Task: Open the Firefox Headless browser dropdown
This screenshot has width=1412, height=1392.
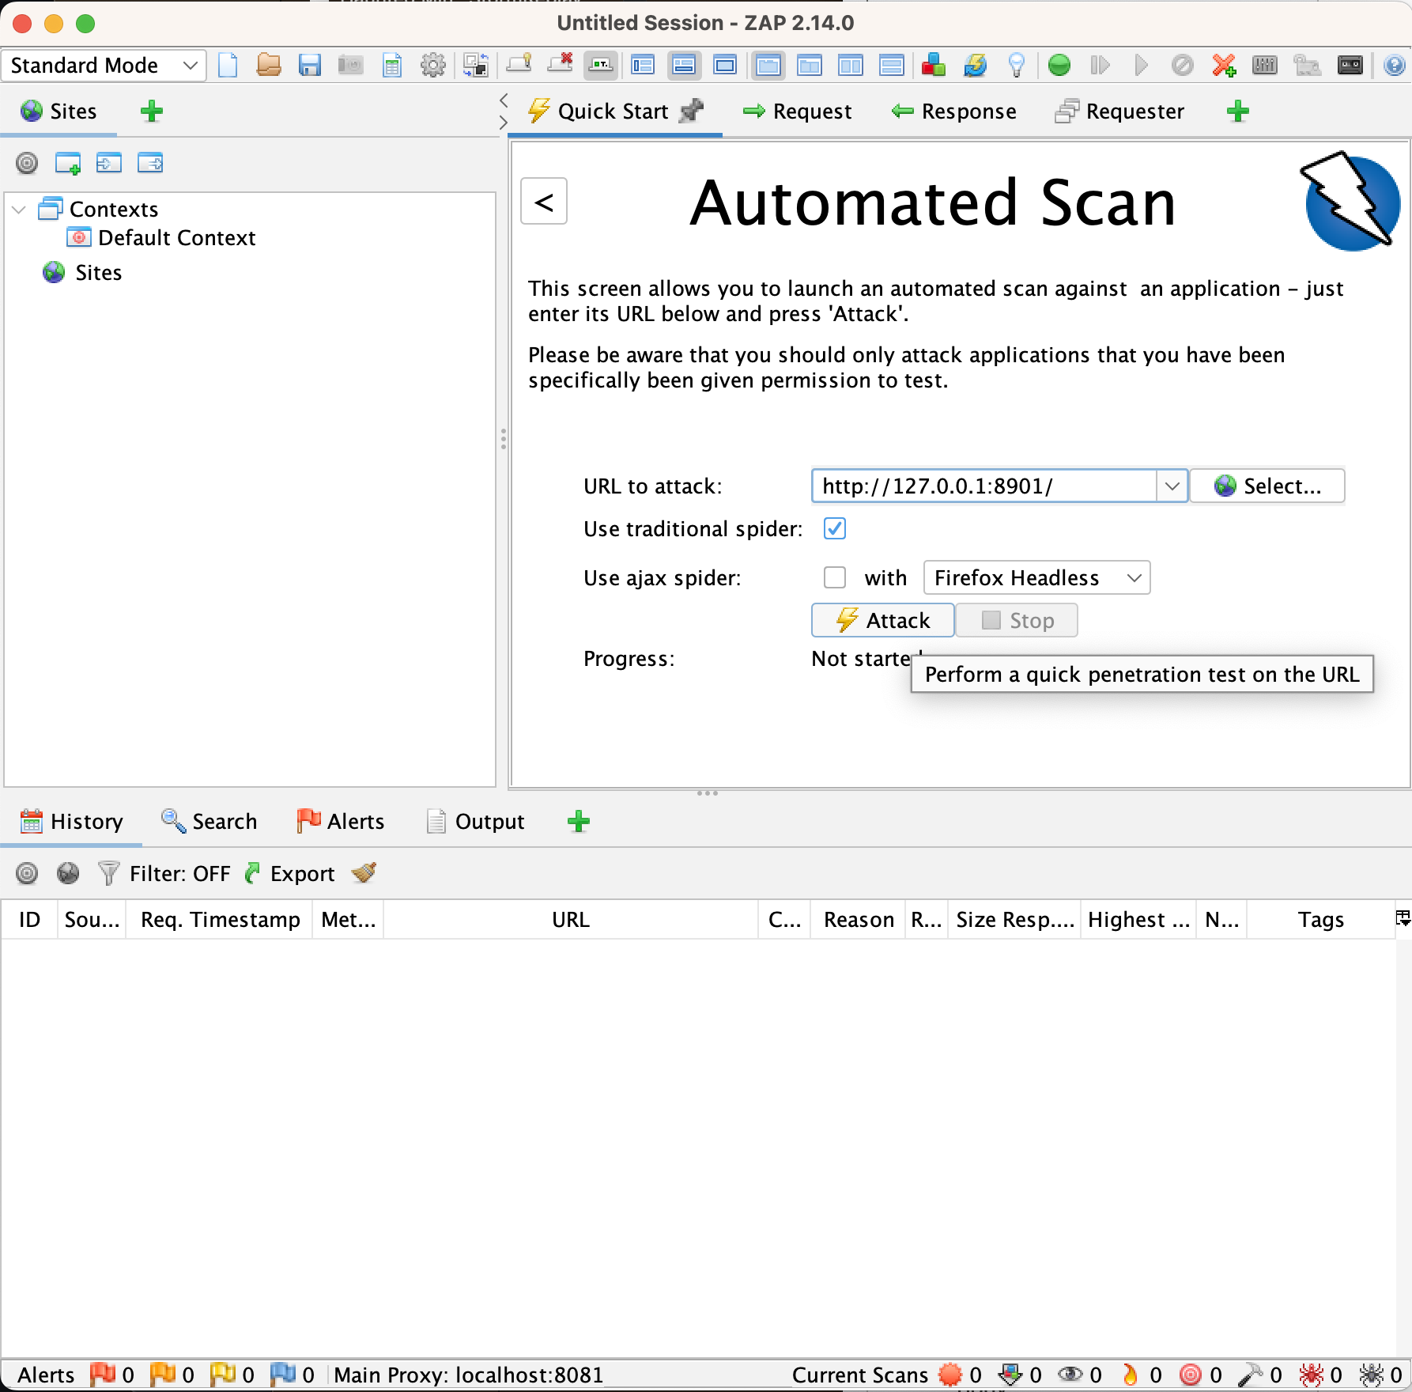Action: pyautogui.click(x=1036, y=577)
